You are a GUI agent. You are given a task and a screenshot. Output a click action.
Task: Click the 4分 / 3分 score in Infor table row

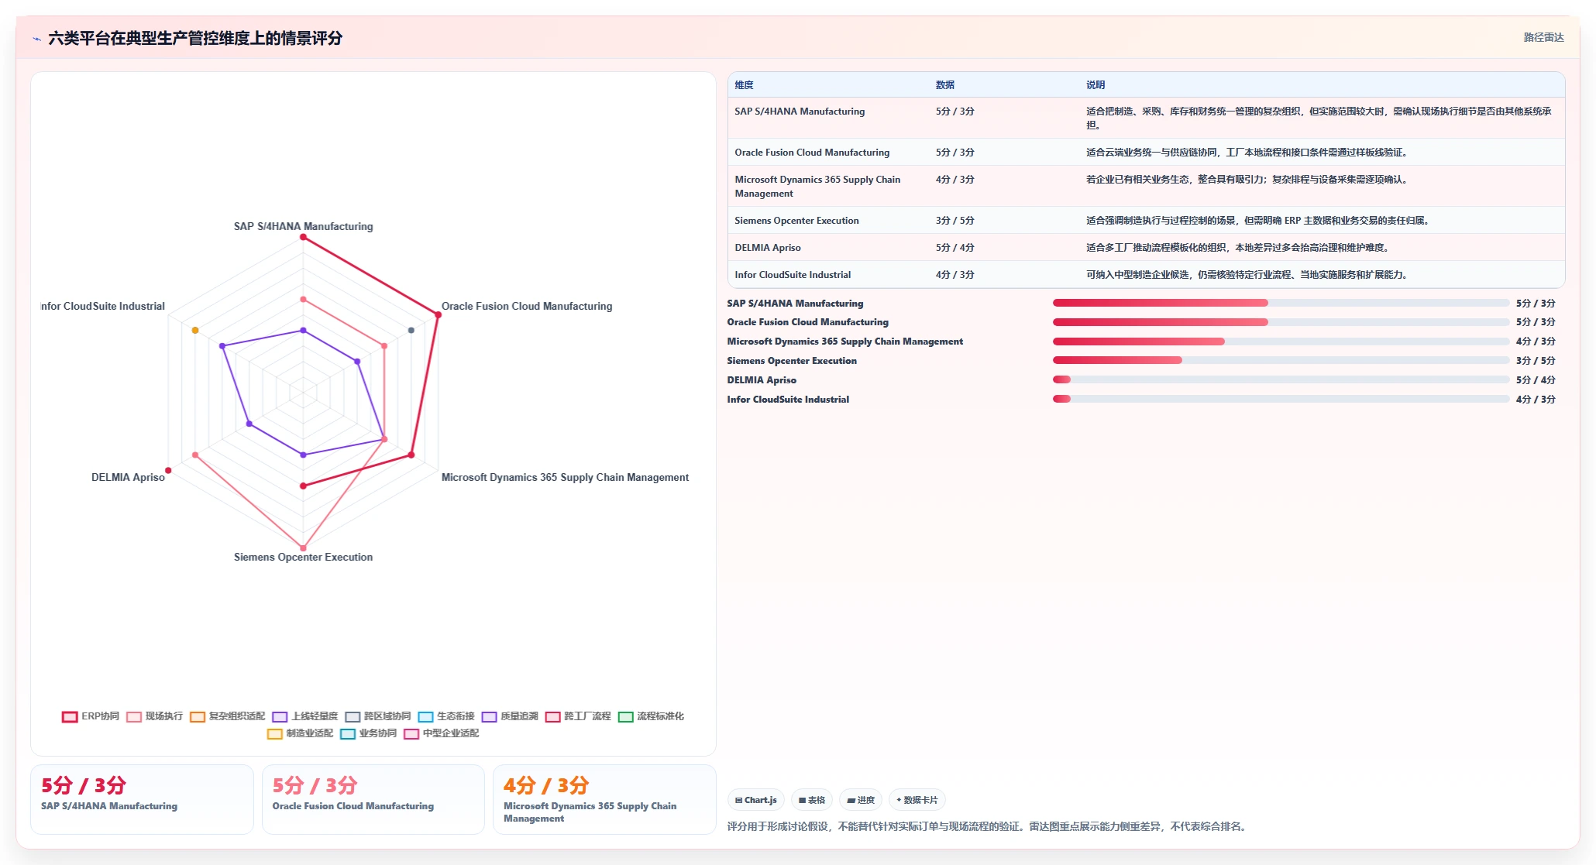pos(955,275)
